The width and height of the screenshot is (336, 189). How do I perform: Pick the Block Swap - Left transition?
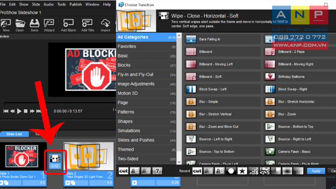click(223, 89)
